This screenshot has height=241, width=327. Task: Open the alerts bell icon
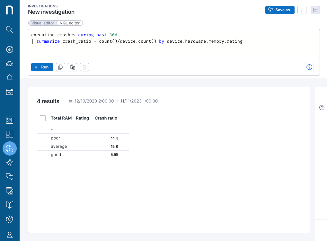[10, 78]
